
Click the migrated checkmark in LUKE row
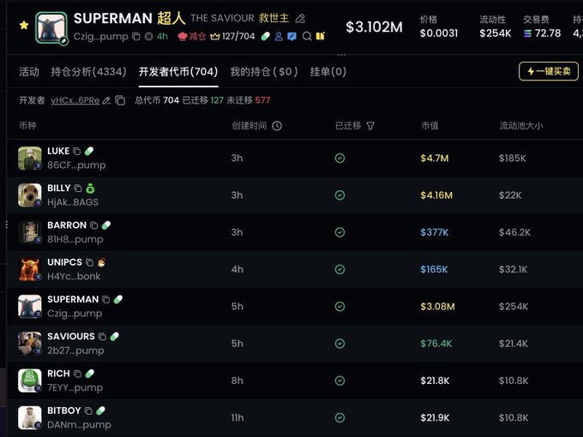(340, 159)
